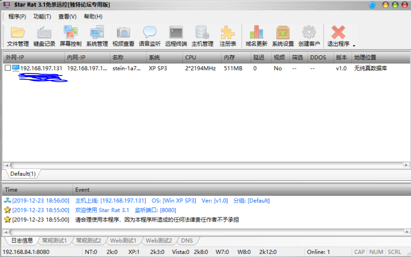Click the Event column header in log
The image size is (411, 257).
tap(241, 190)
